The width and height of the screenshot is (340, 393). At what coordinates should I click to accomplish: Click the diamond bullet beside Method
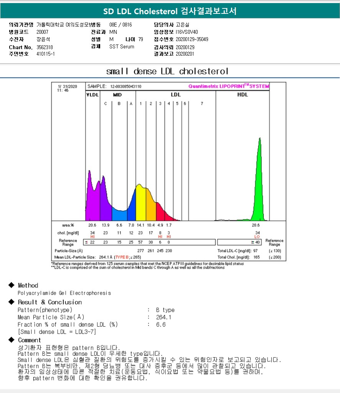[x=11, y=285]
